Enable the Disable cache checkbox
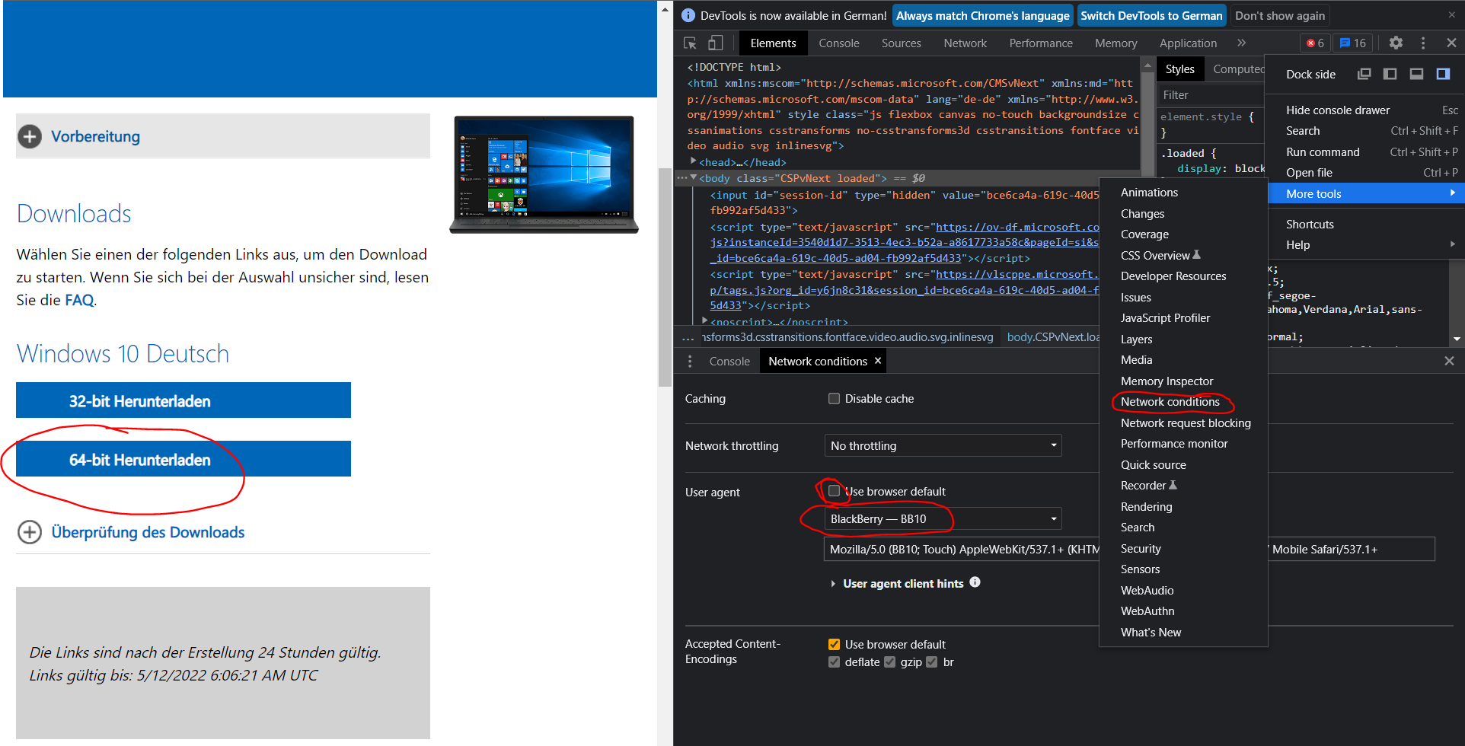Image resolution: width=1465 pixels, height=746 pixels. 834,398
